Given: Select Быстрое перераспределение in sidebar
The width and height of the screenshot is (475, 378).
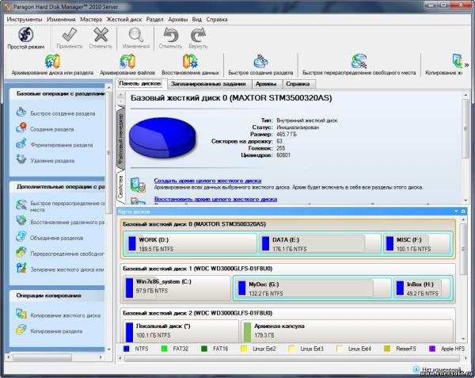Looking at the screenshot, I should pyautogui.click(x=60, y=206).
